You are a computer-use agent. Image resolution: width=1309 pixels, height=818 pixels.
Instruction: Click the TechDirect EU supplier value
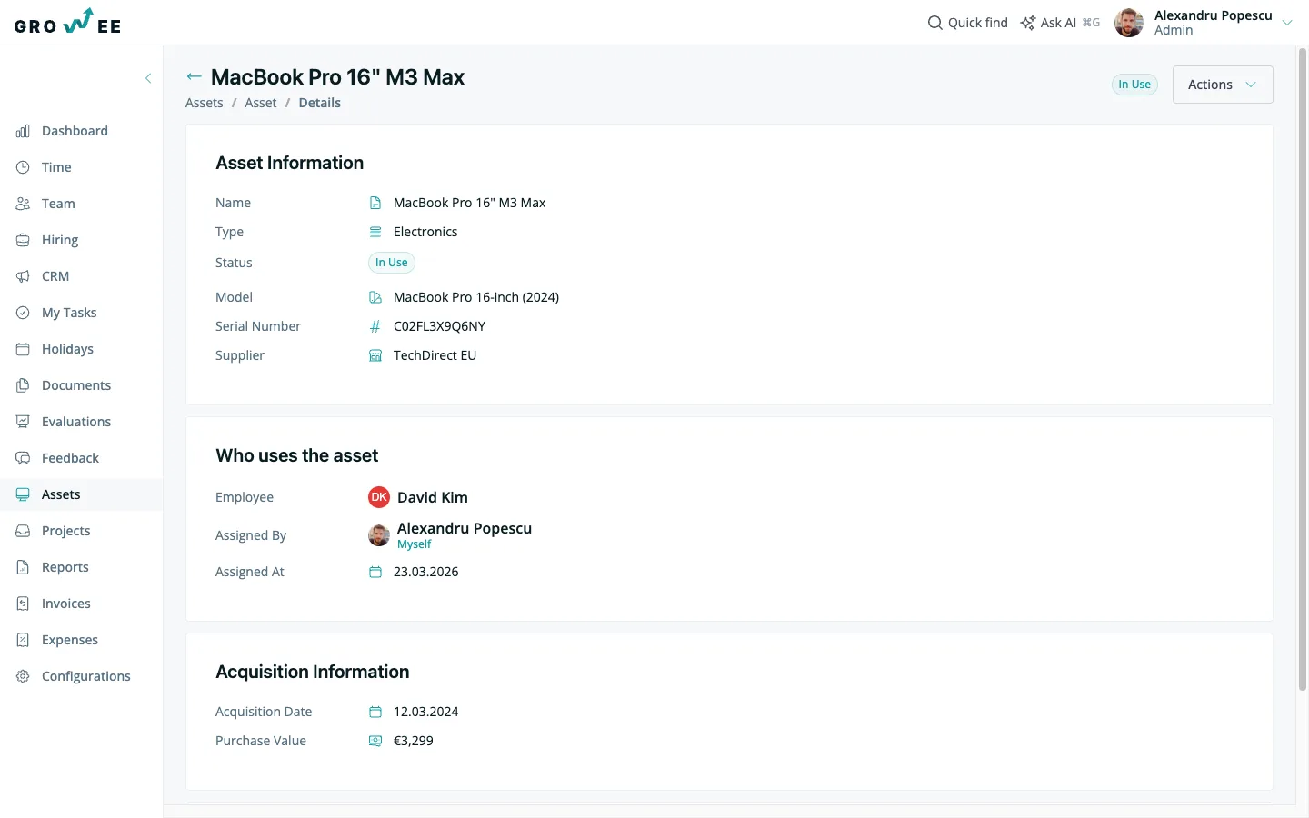[x=435, y=355]
